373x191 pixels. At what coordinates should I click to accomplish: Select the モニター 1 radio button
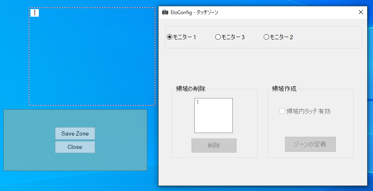(x=170, y=37)
